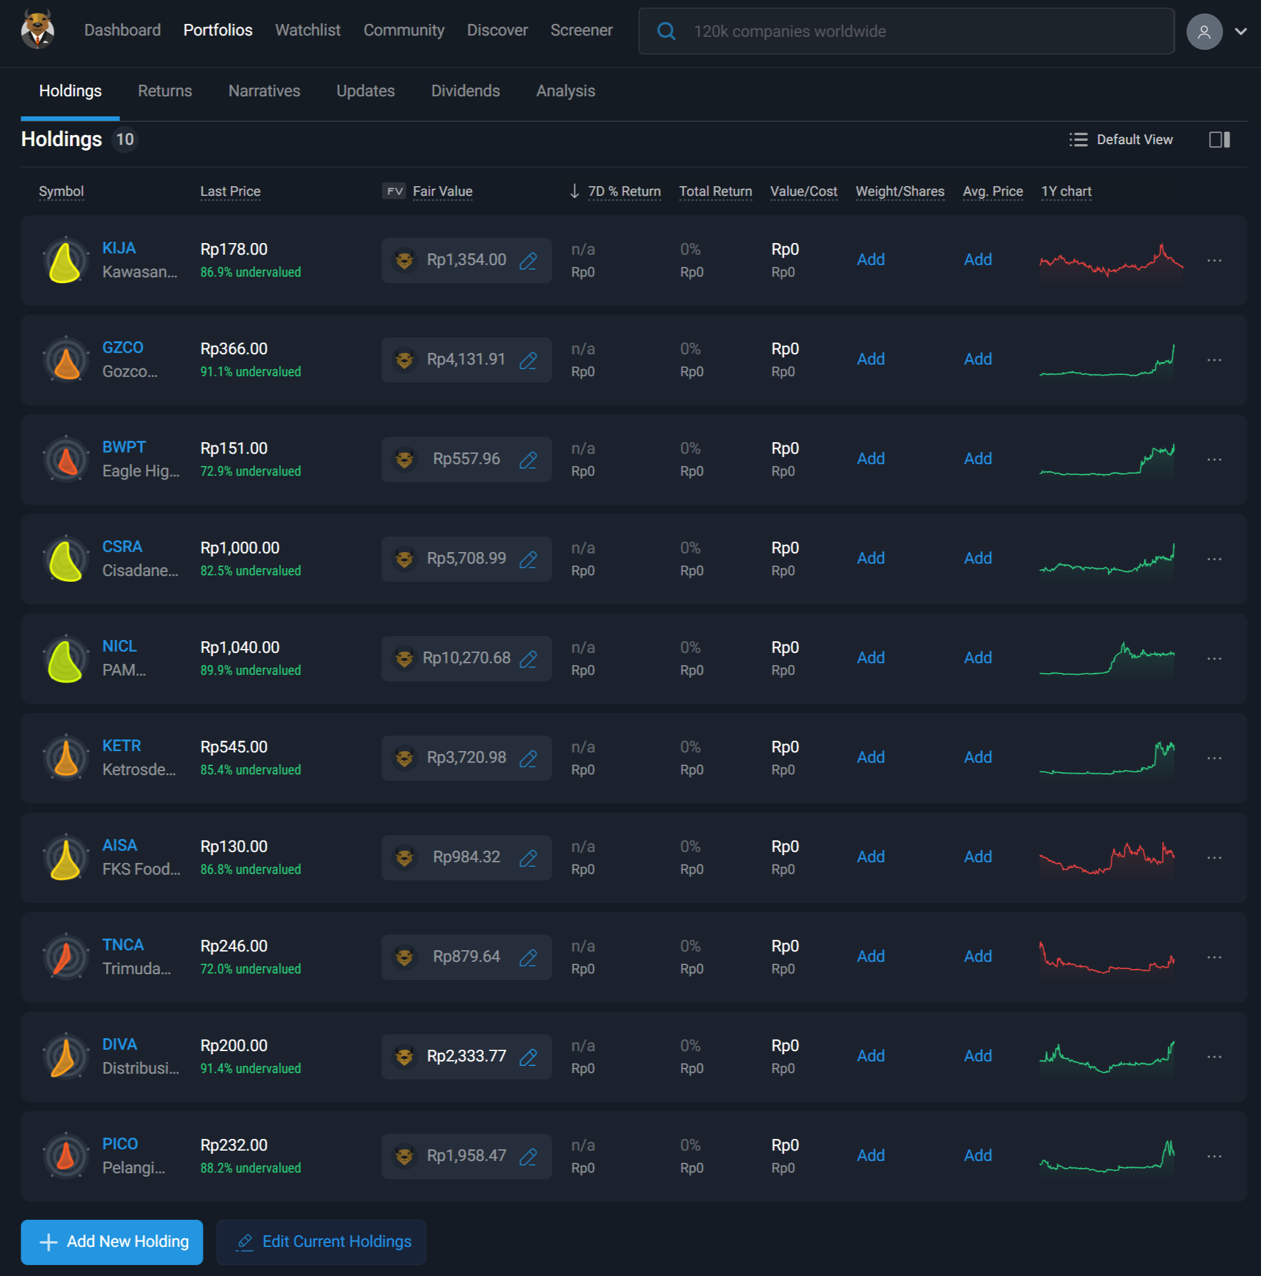Click the bull mascot logo
1261x1276 pixels.
tap(37, 30)
